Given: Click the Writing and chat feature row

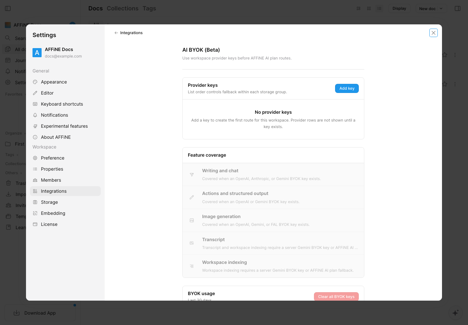Looking at the screenshot, I should (x=273, y=175).
